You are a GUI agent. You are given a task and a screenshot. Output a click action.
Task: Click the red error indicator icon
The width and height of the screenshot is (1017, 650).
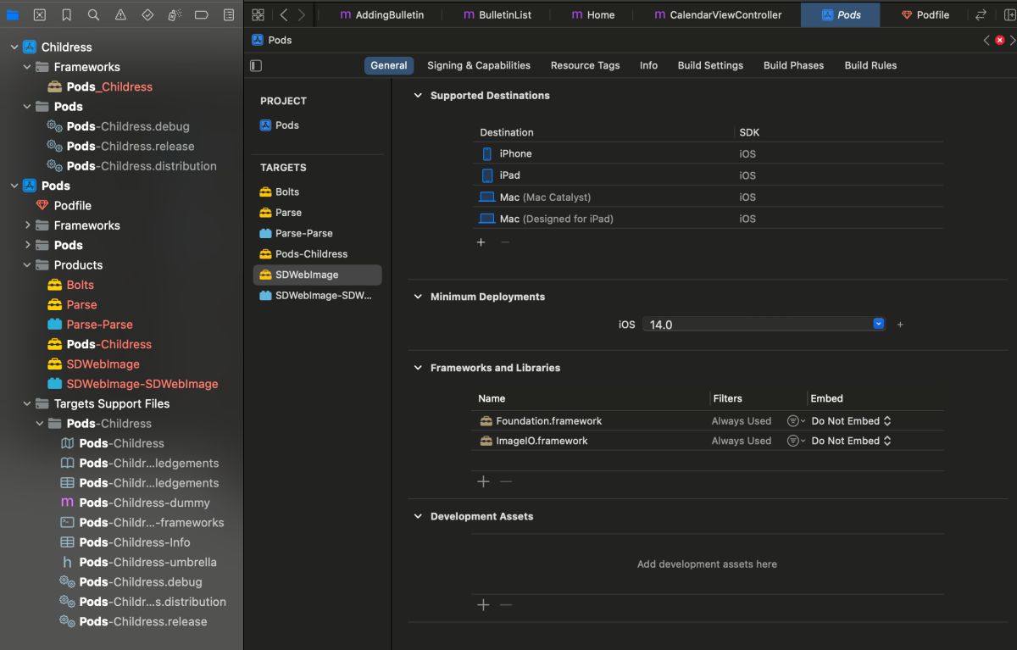[x=1000, y=40]
